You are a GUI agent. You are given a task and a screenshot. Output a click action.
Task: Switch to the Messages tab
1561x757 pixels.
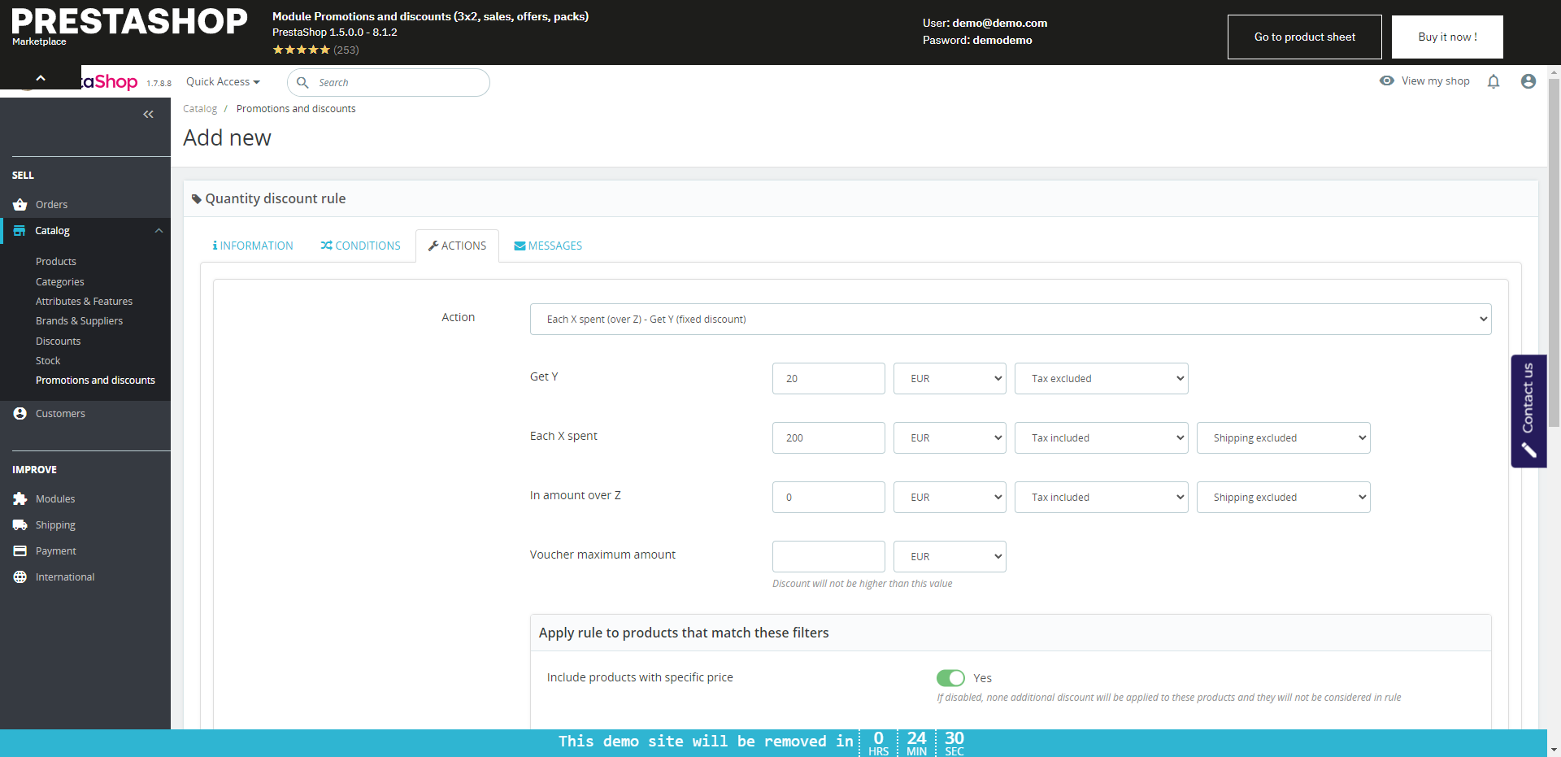[x=548, y=246]
